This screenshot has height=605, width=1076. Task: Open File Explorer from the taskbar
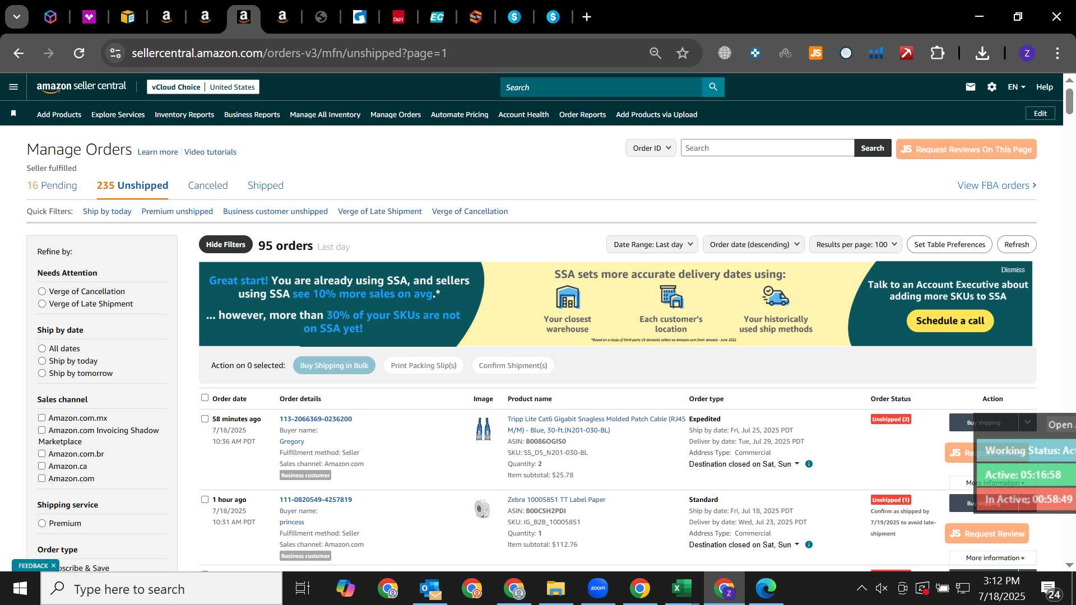click(x=556, y=588)
